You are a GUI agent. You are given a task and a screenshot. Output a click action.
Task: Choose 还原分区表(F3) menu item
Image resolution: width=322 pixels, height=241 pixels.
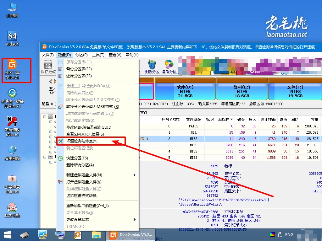(x=98, y=76)
